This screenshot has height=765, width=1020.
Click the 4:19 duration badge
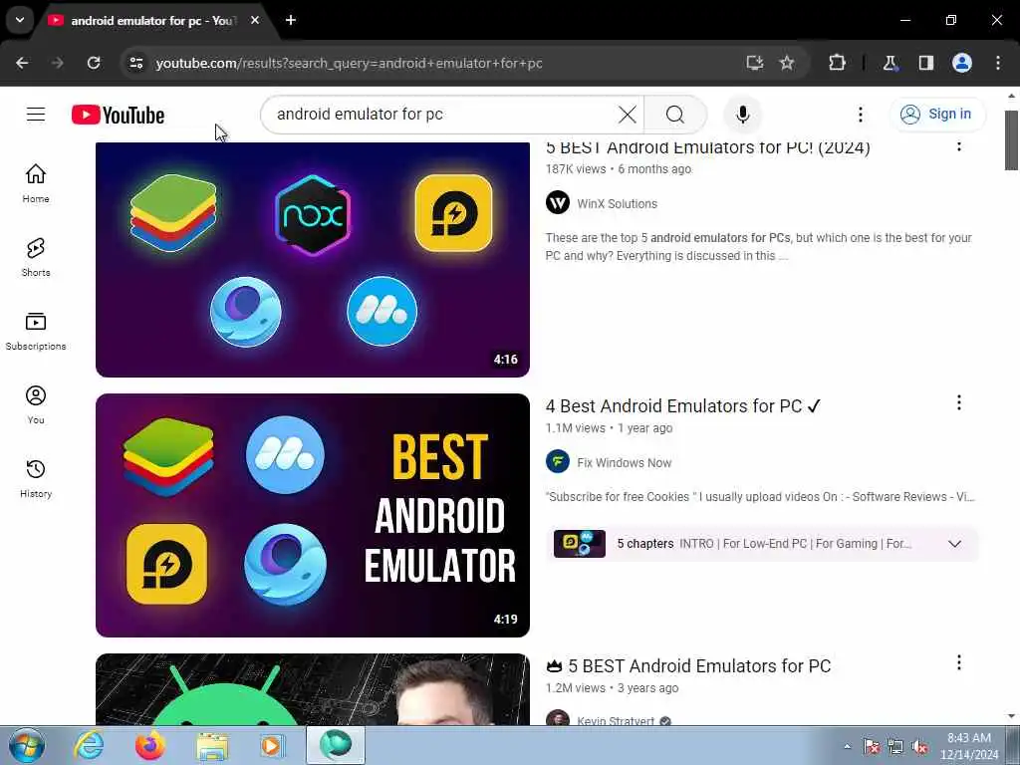coord(505,620)
